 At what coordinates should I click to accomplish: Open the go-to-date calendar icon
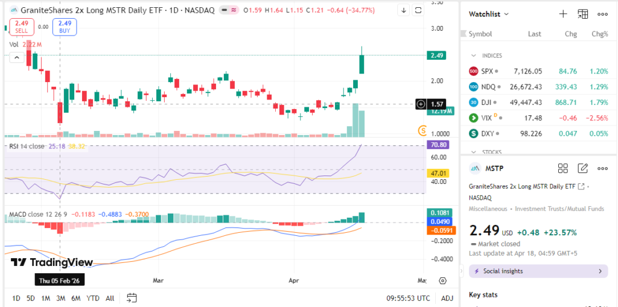click(x=132, y=297)
